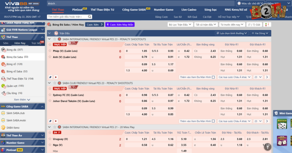Play live stream for Sydney FC match
This screenshot has height=153, width=292.
56,121
